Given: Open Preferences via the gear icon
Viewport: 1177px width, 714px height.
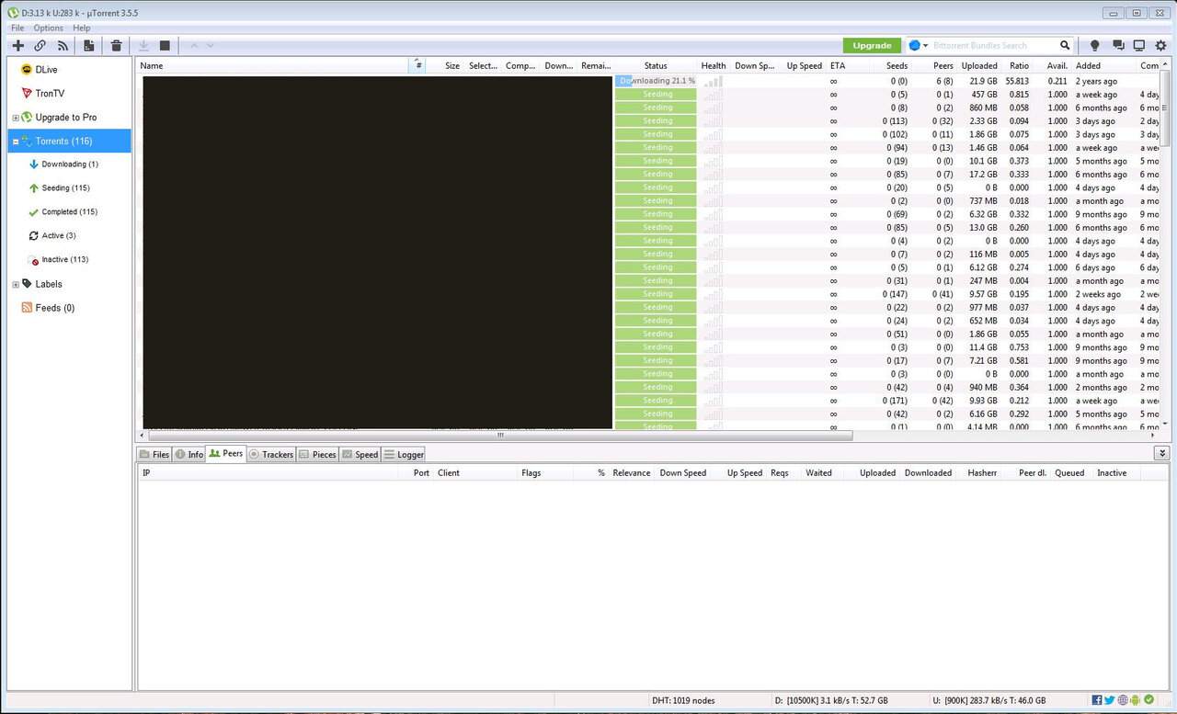Looking at the screenshot, I should pyautogui.click(x=1160, y=45).
